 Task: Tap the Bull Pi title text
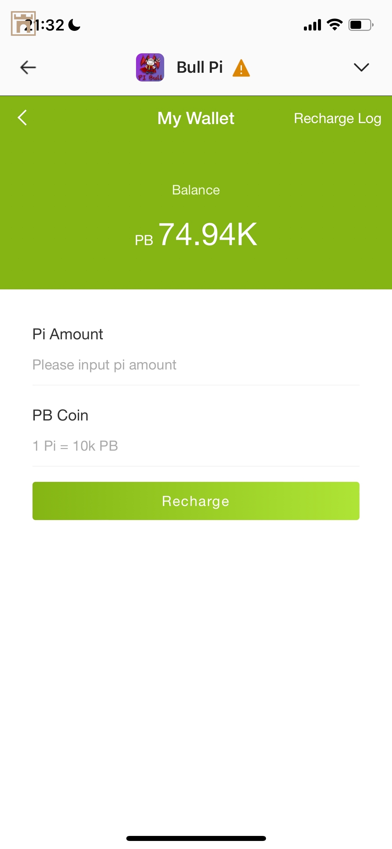(200, 67)
